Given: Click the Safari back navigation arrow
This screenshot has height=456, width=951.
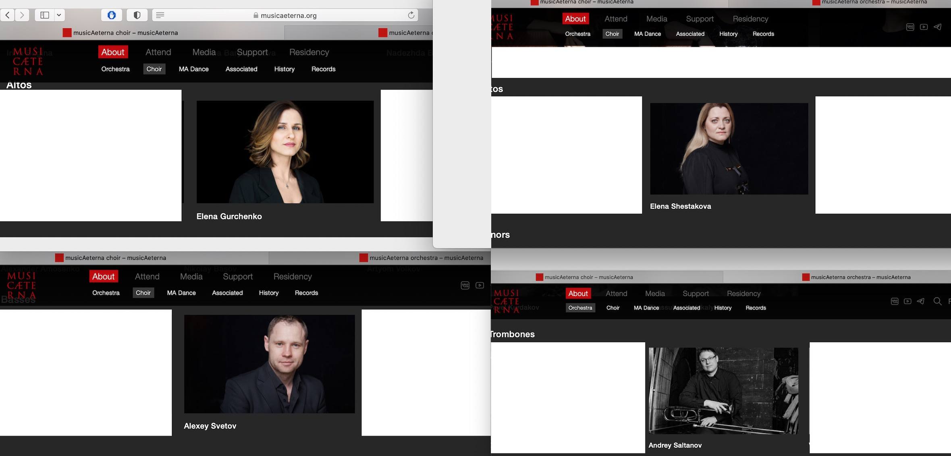Looking at the screenshot, I should [x=8, y=15].
